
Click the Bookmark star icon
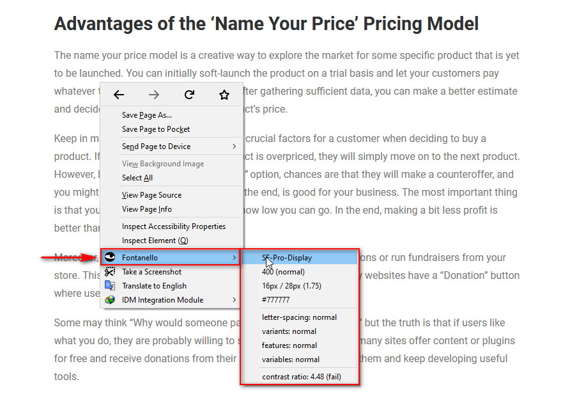224,95
